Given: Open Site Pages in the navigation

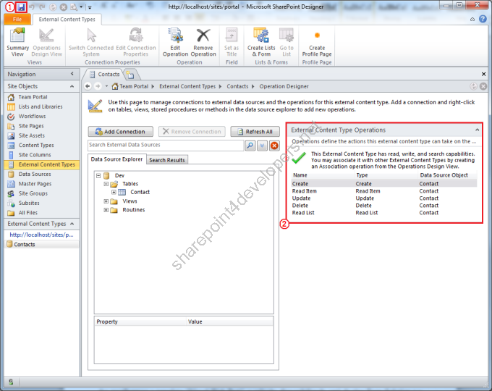Looking at the screenshot, I should tap(31, 126).
